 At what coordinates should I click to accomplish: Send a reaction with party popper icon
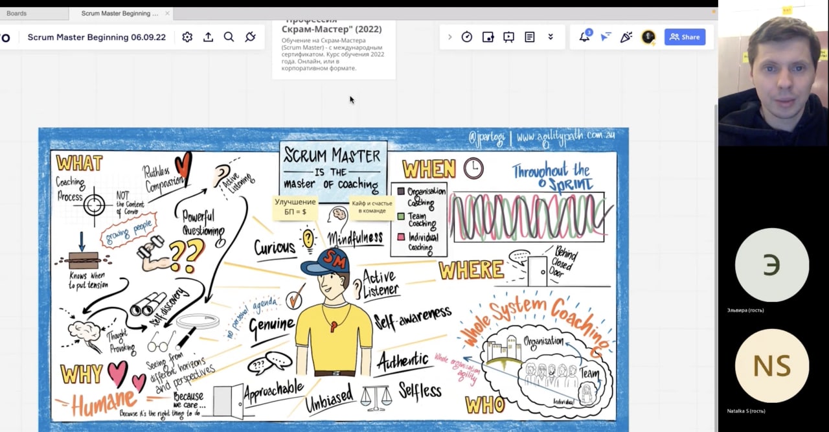626,37
